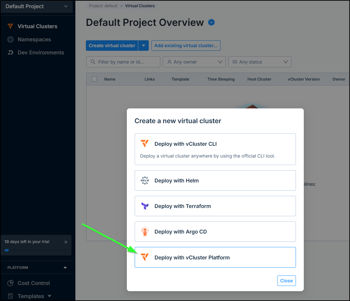Click Add existing virtual cluster button
Screen dimensions: 350x301
tap(186, 46)
